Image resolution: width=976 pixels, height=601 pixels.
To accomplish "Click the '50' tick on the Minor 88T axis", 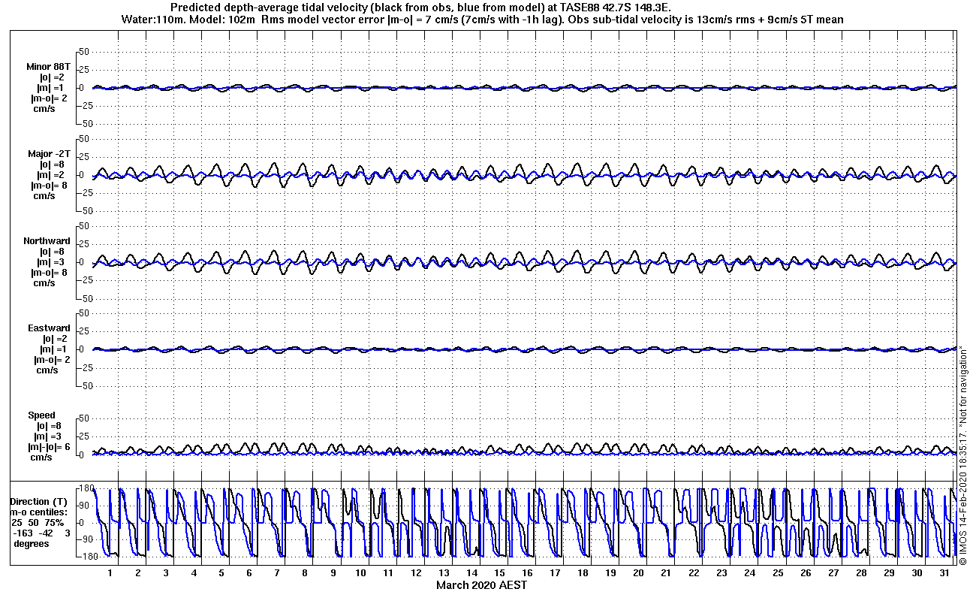I will 85,52.
